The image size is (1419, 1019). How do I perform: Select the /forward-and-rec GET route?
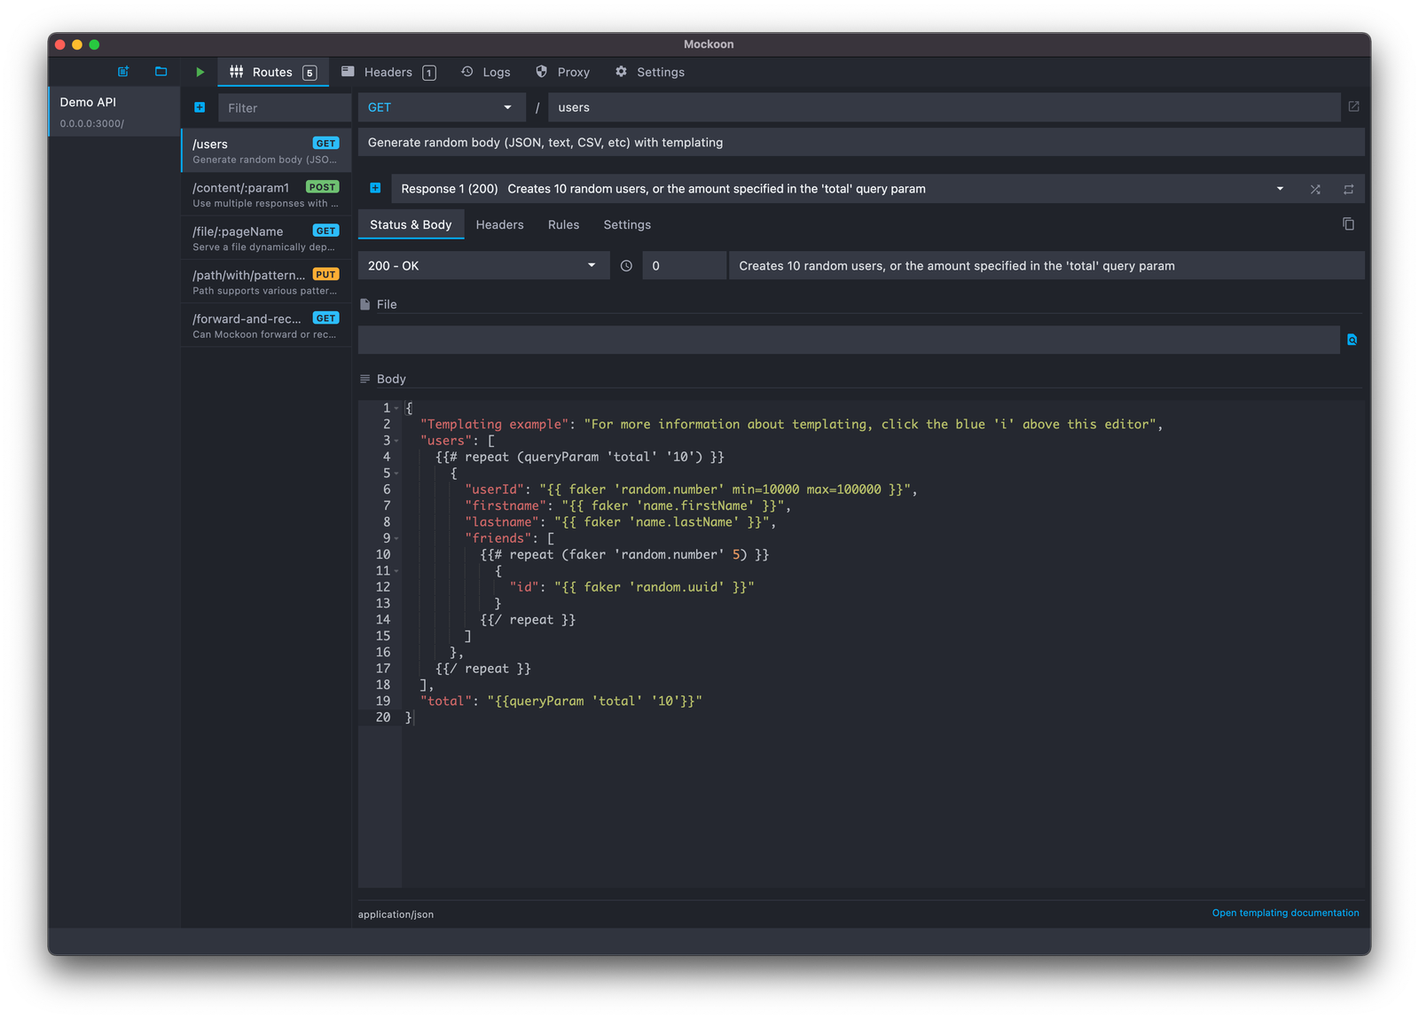[266, 325]
